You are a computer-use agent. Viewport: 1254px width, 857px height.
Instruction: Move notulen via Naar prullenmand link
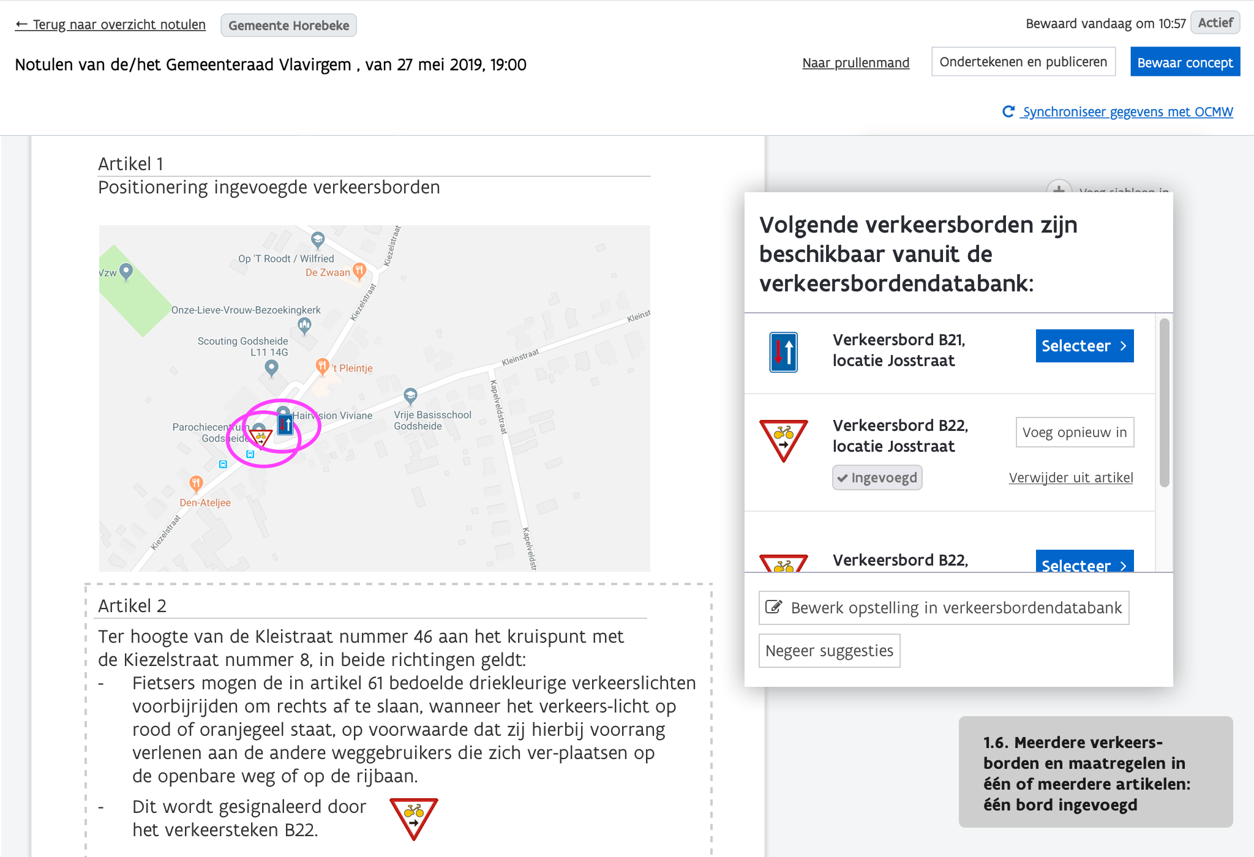coord(855,62)
